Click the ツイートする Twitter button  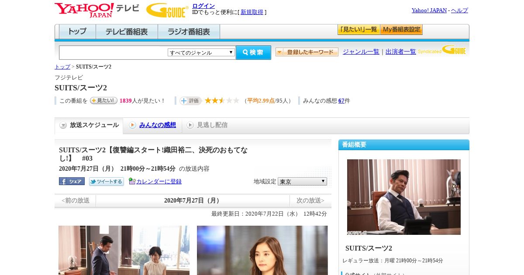[x=107, y=181]
